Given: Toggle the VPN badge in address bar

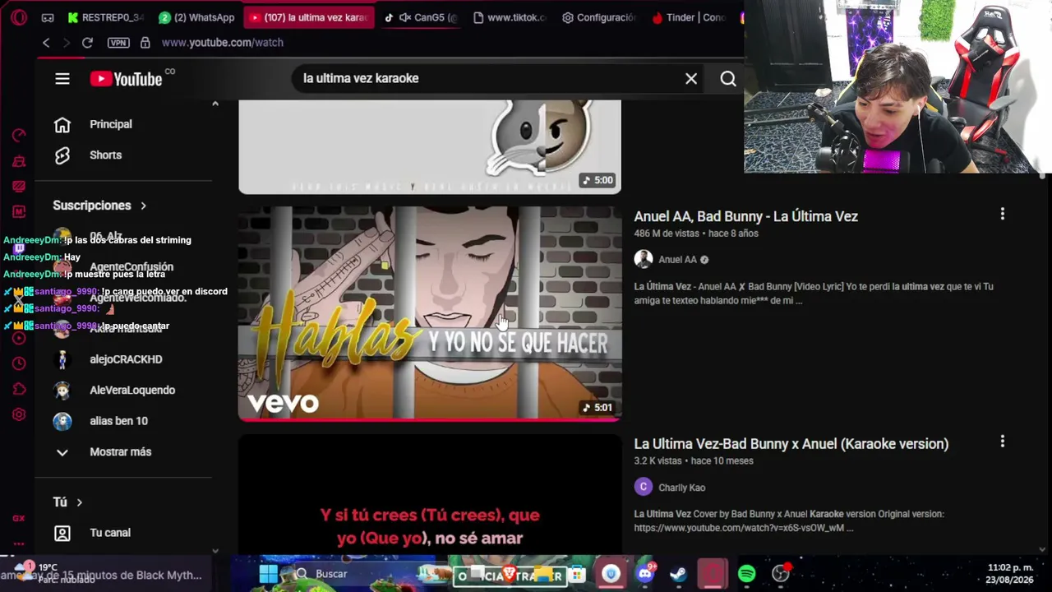Looking at the screenshot, I should pyautogui.click(x=118, y=43).
